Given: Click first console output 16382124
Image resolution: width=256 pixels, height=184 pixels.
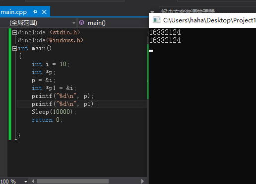Looking at the screenshot, I should tap(165, 32).
